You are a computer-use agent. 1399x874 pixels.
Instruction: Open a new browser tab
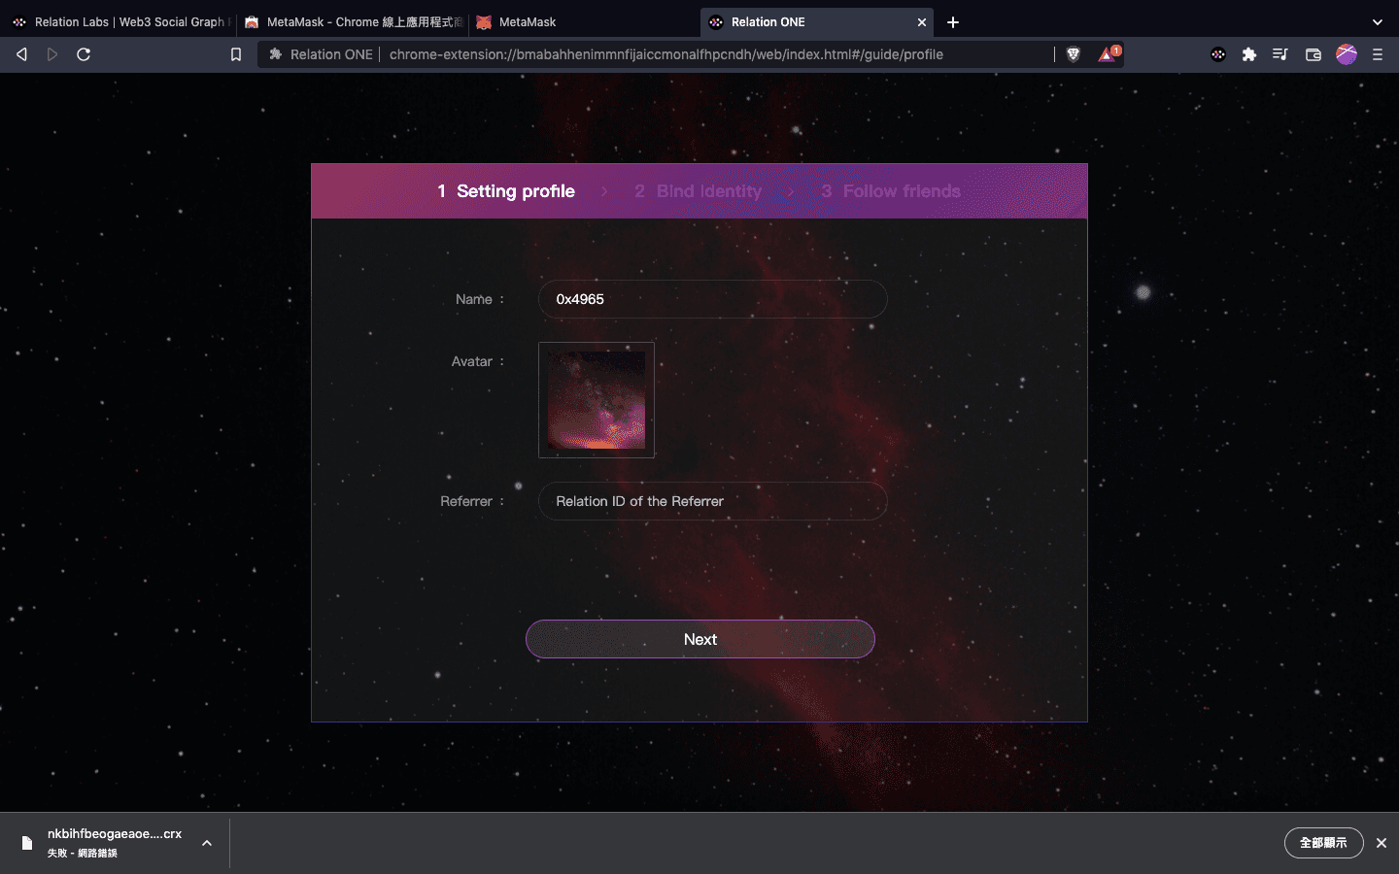coord(953,21)
